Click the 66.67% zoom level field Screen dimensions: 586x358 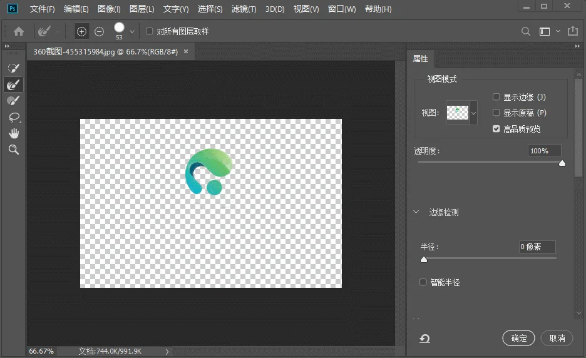coord(41,351)
